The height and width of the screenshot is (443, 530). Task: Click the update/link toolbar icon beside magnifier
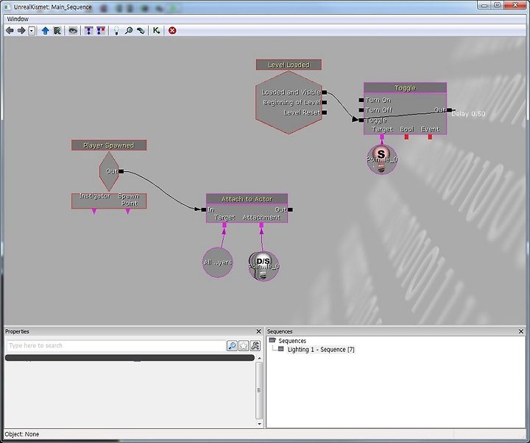(x=141, y=31)
